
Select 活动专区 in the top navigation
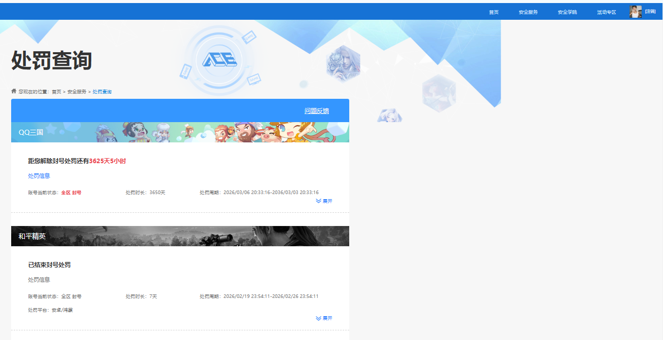pos(606,12)
